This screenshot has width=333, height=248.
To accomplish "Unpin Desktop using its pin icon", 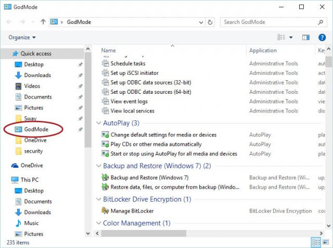I will coord(80,65).
